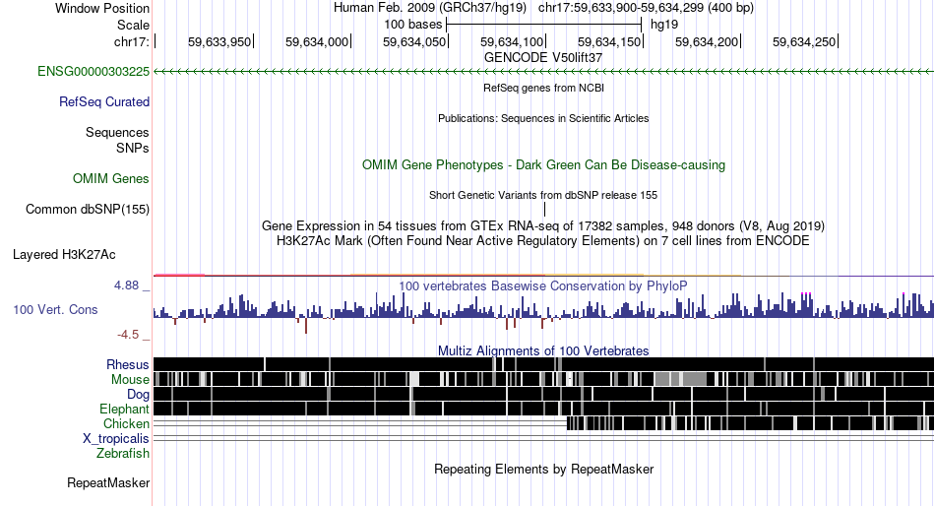This screenshot has height=506, width=935.
Task: Click the Scale label
Action: pos(133,25)
